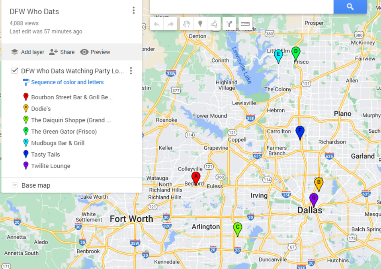The height and width of the screenshot is (269, 381).
Task: Click the green C marker near Arlington
Action: pos(237,229)
